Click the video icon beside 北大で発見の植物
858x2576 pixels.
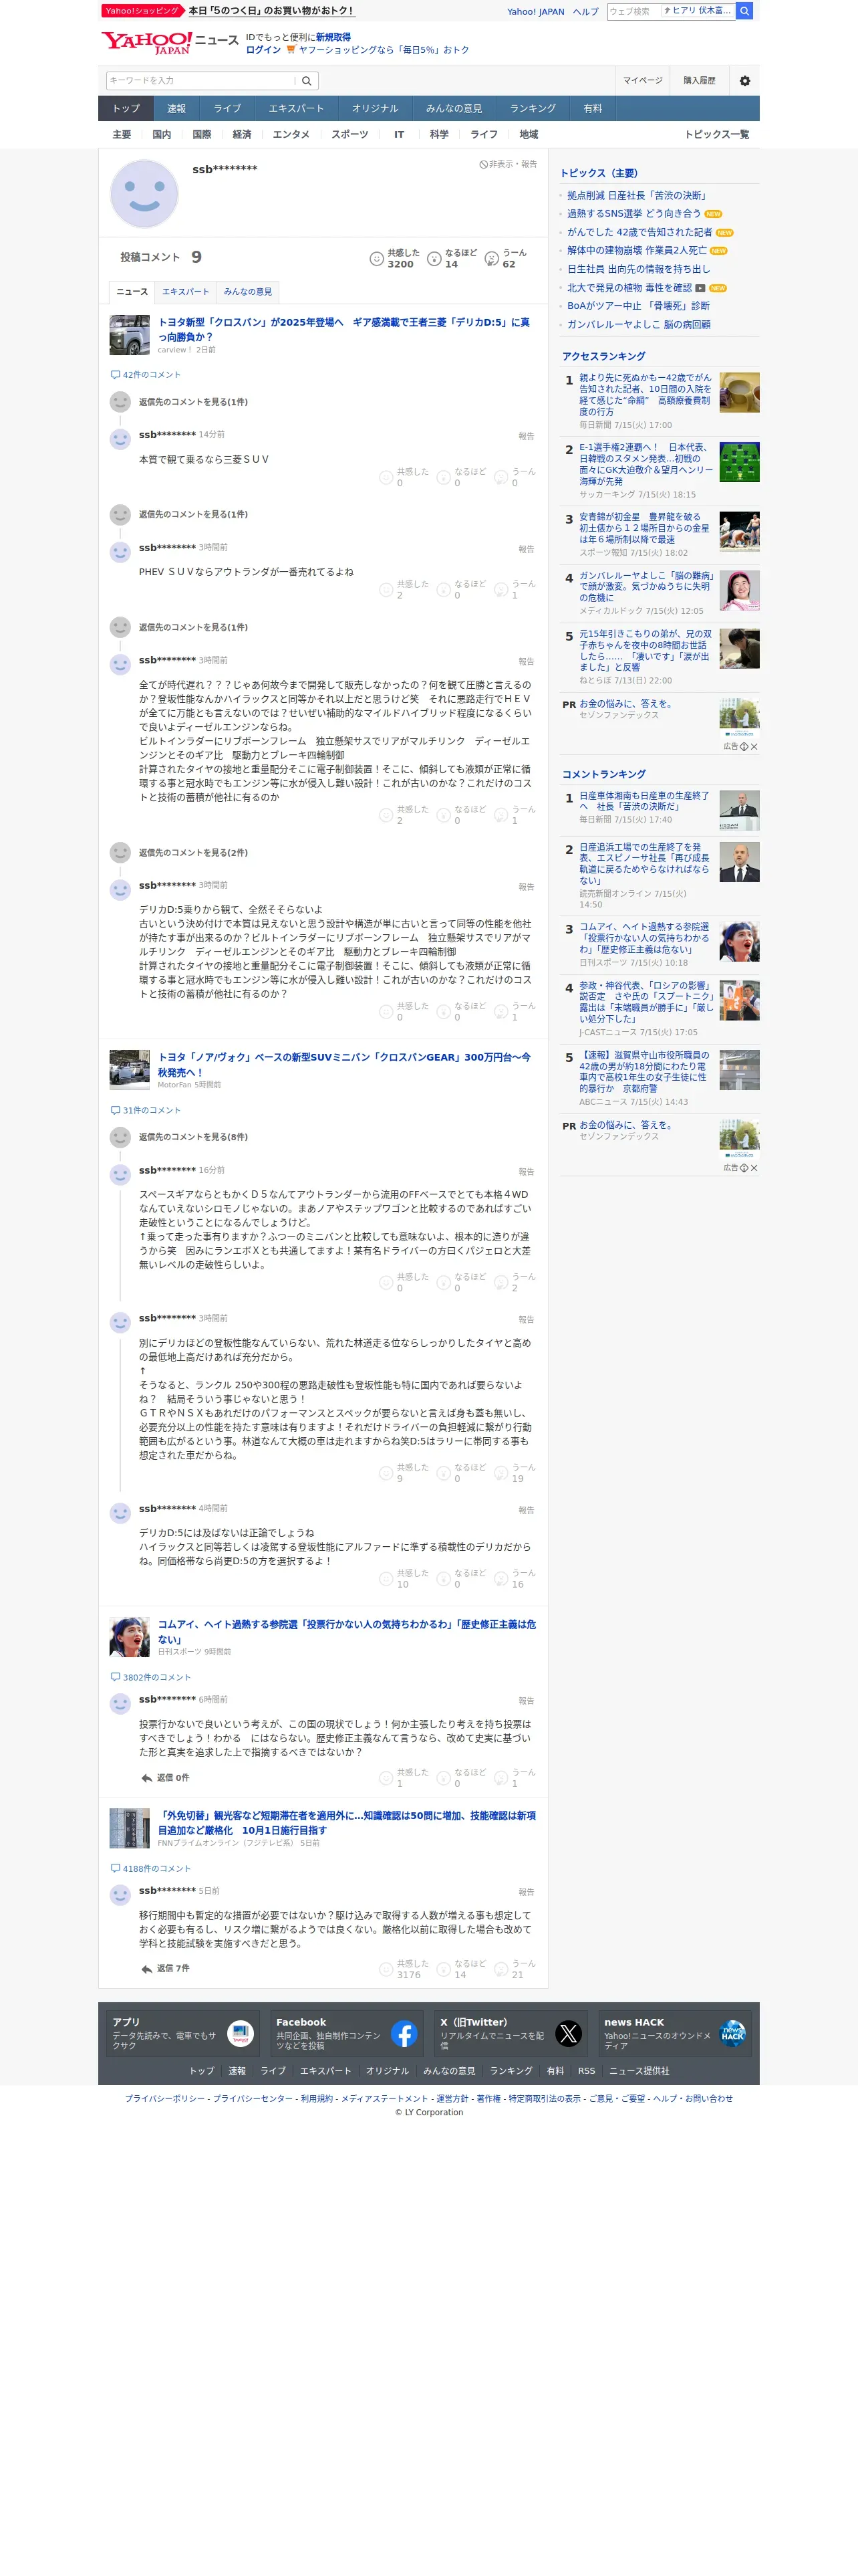point(700,288)
